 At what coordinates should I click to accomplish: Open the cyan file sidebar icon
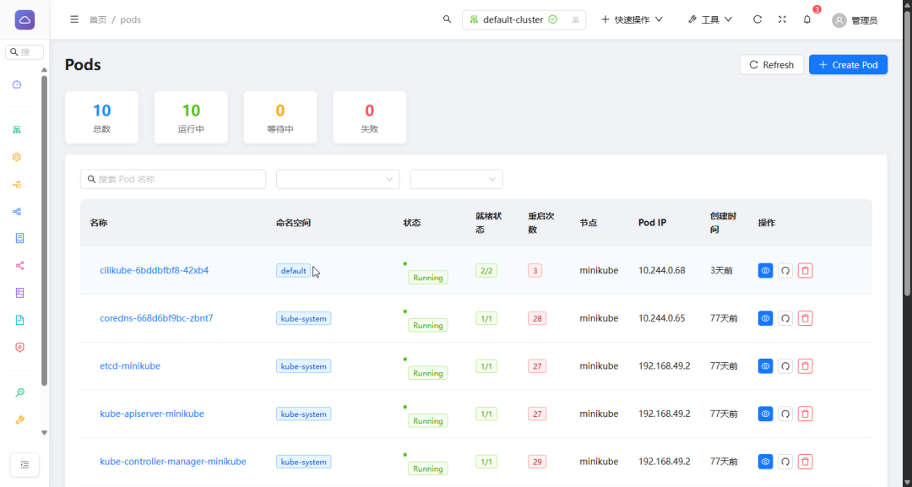[19, 320]
